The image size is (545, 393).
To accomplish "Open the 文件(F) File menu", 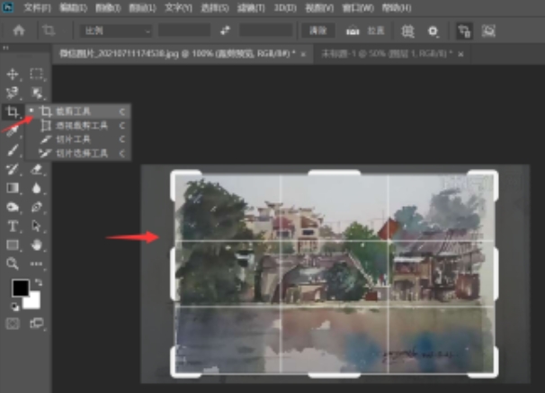I will click(x=37, y=8).
